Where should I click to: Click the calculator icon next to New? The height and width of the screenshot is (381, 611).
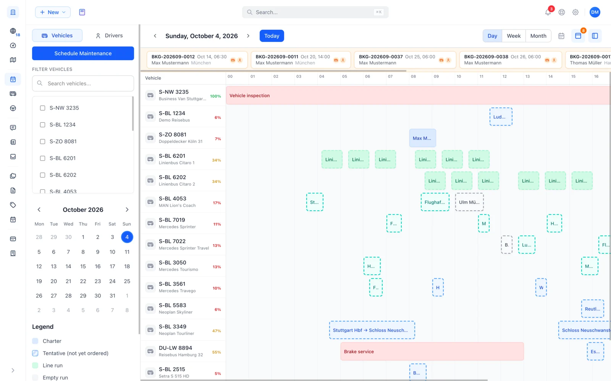[82, 12]
